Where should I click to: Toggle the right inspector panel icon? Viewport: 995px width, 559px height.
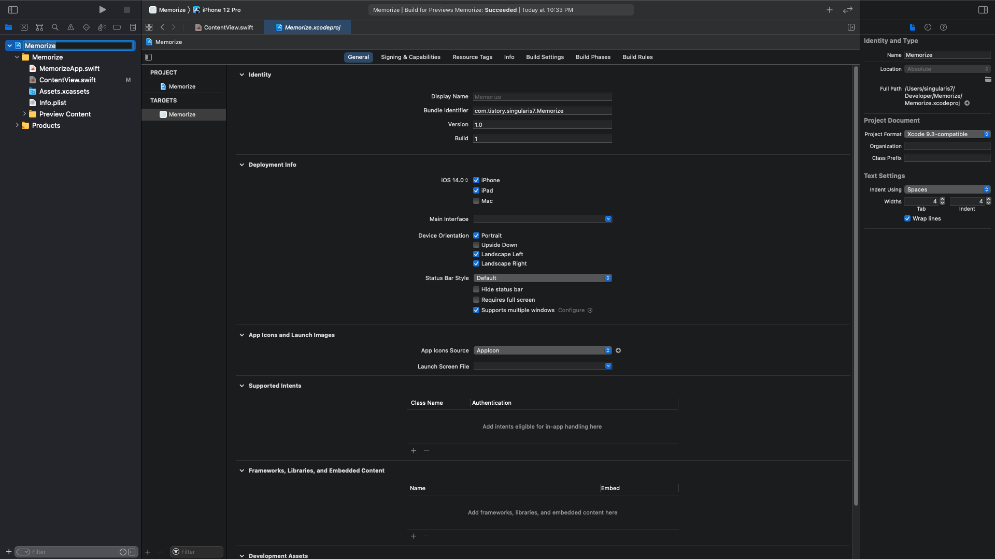(983, 10)
